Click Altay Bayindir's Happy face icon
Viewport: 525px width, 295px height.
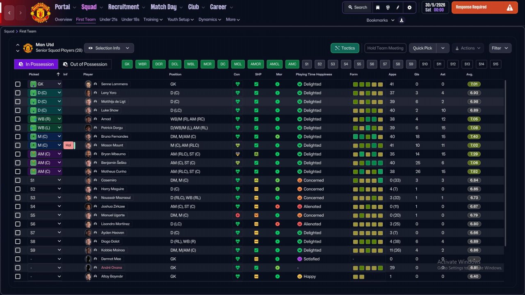point(299,277)
